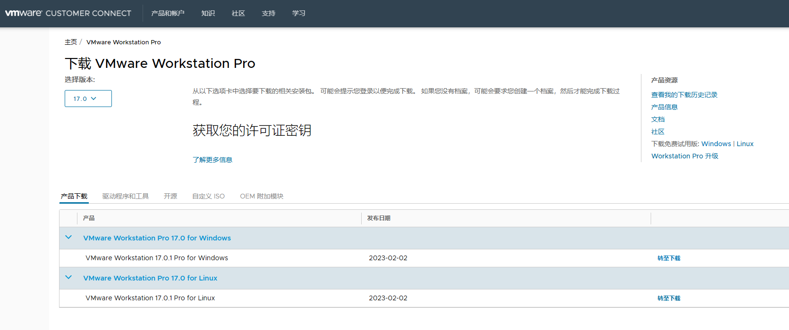Open the 学习 menu
This screenshot has height=330, width=789.
coord(299,13)
